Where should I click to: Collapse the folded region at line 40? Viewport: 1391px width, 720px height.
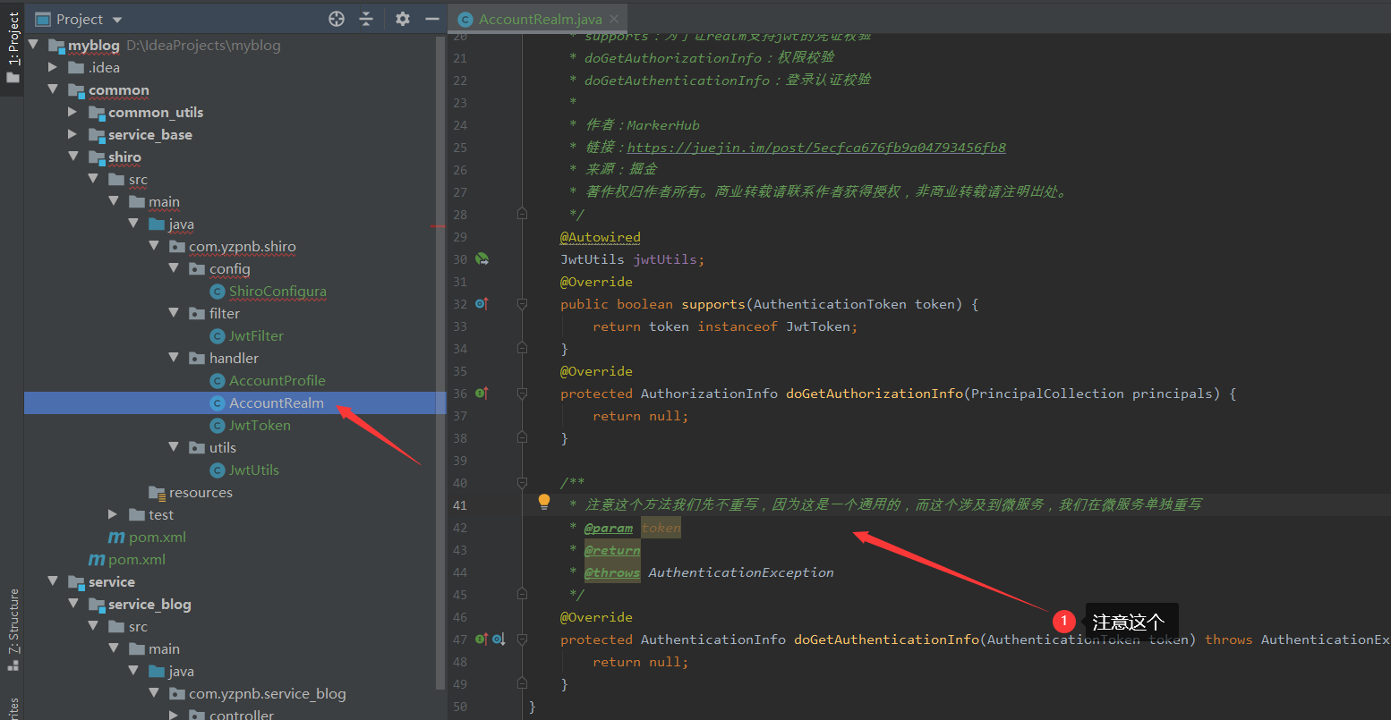point(523,482)
